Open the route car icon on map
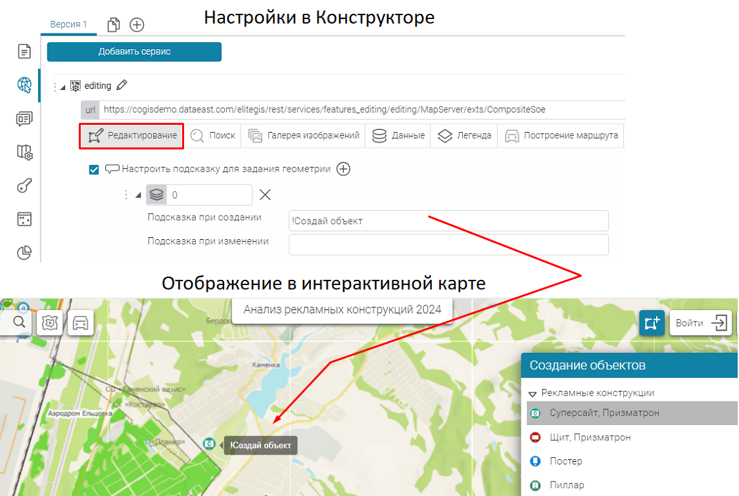Image resolution: width=739 pixels, height=496 pixels. click(x=80, y=323)
